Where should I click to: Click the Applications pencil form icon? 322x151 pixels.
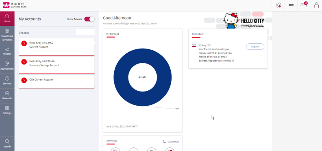[7, 64]
